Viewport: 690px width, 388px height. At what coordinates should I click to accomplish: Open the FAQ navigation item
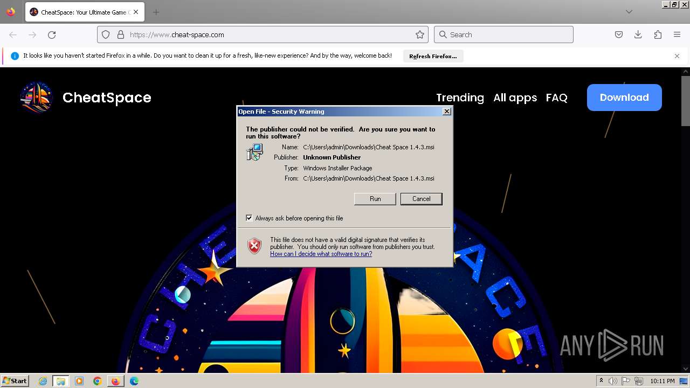click(556, 98)
